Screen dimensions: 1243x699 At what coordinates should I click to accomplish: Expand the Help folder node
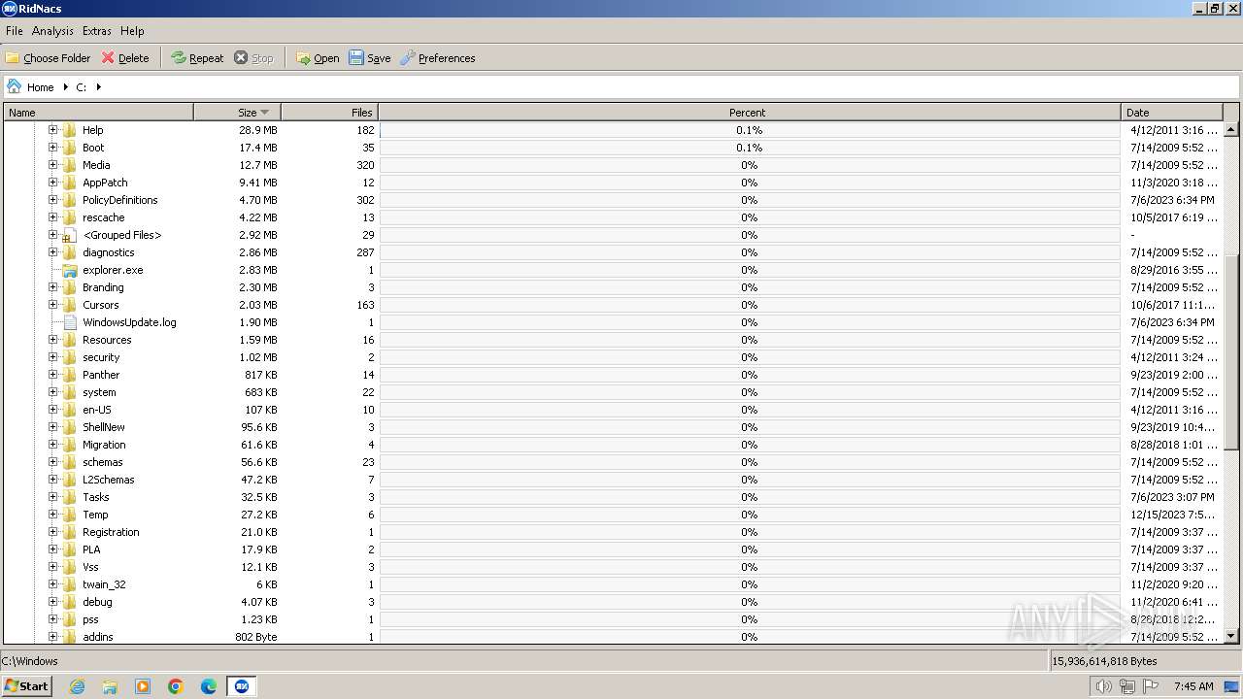(53, 129)
